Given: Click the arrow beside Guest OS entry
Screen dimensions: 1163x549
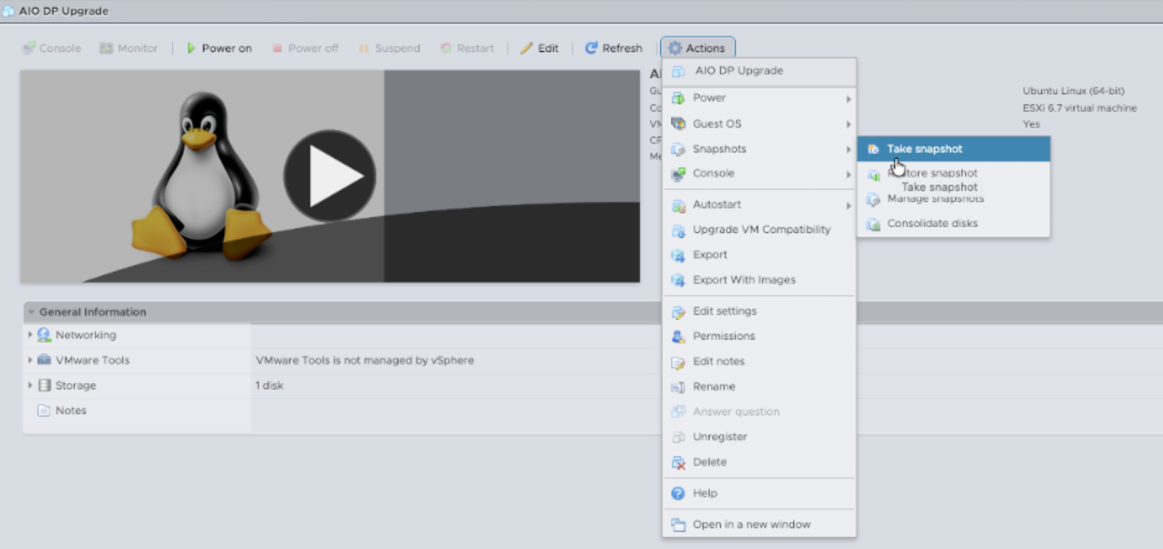Looking at the screenshot, I should (x=848, y=124).
